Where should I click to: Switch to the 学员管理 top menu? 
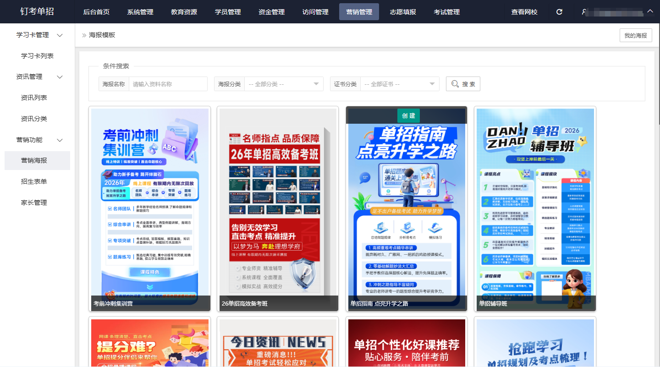click(x=228, y=12)
